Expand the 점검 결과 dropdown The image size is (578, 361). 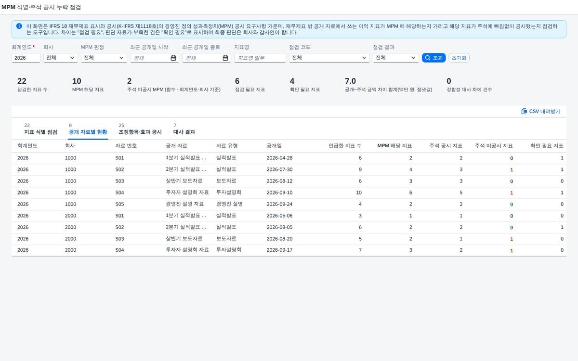tap(413, 58)
